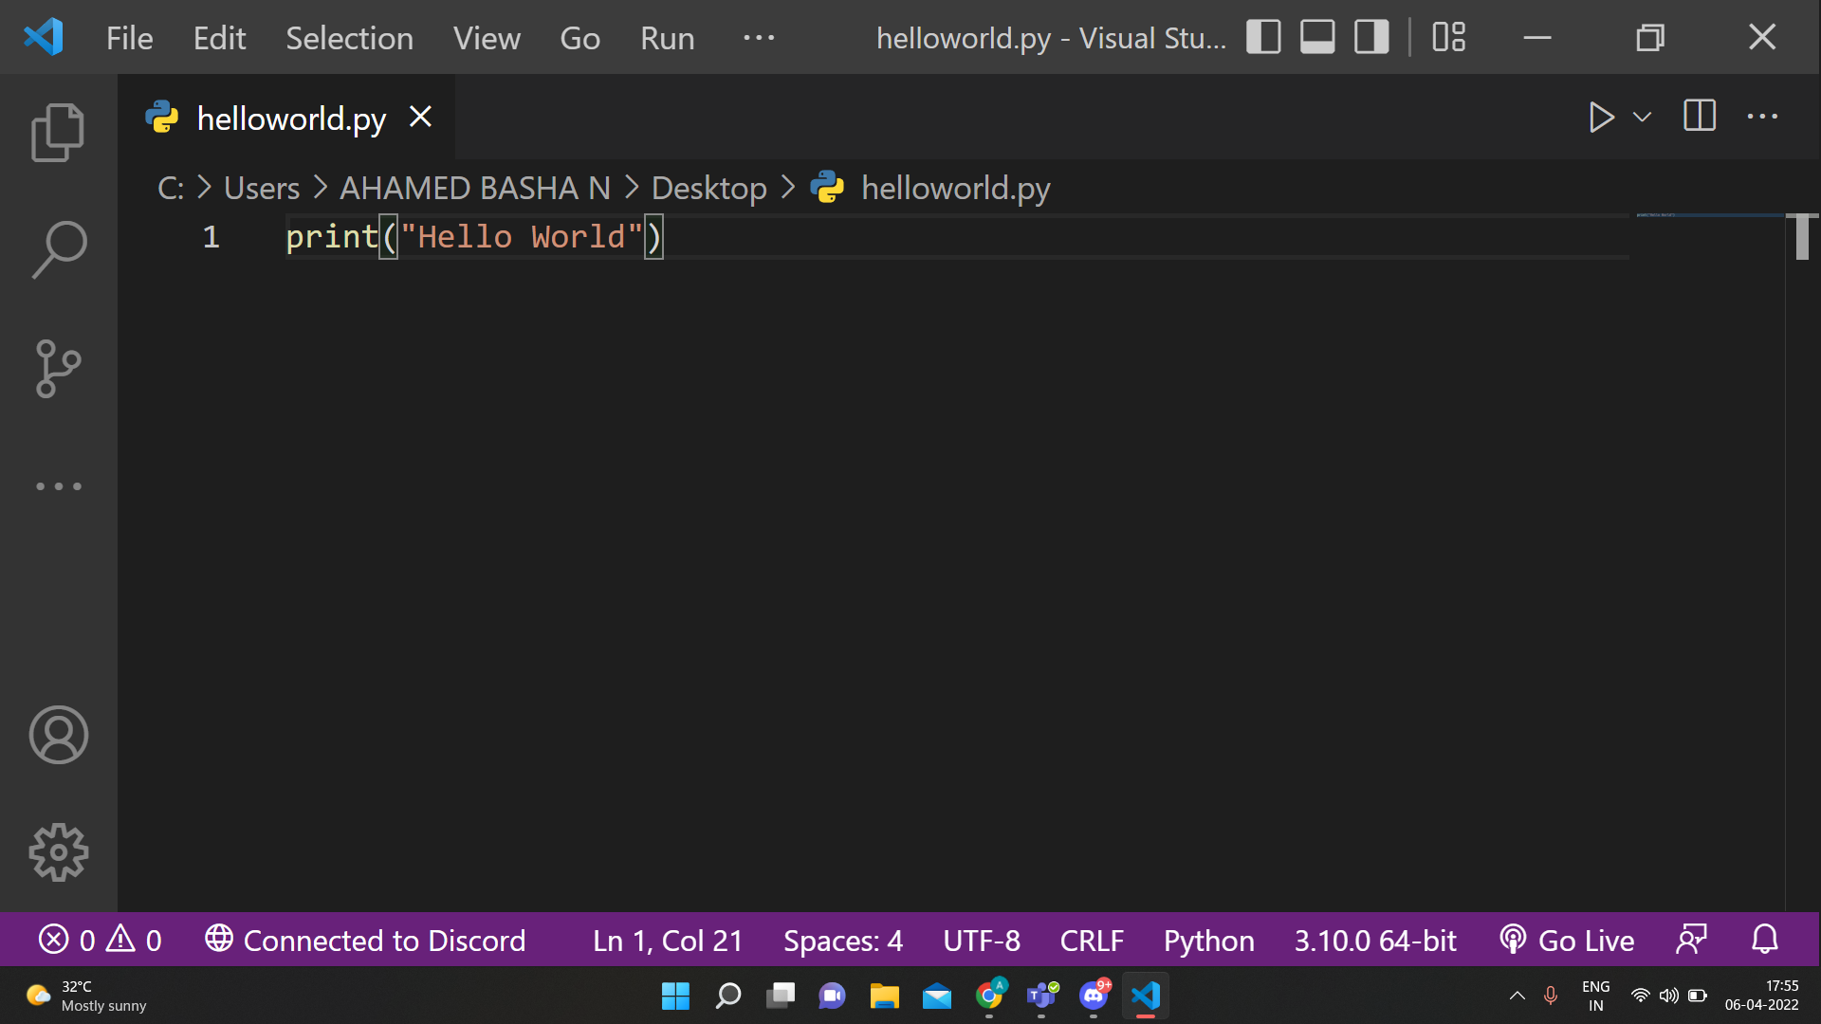Open the Source Control view
Viewport: 1821px width, 1024px height.
[58, 368]
